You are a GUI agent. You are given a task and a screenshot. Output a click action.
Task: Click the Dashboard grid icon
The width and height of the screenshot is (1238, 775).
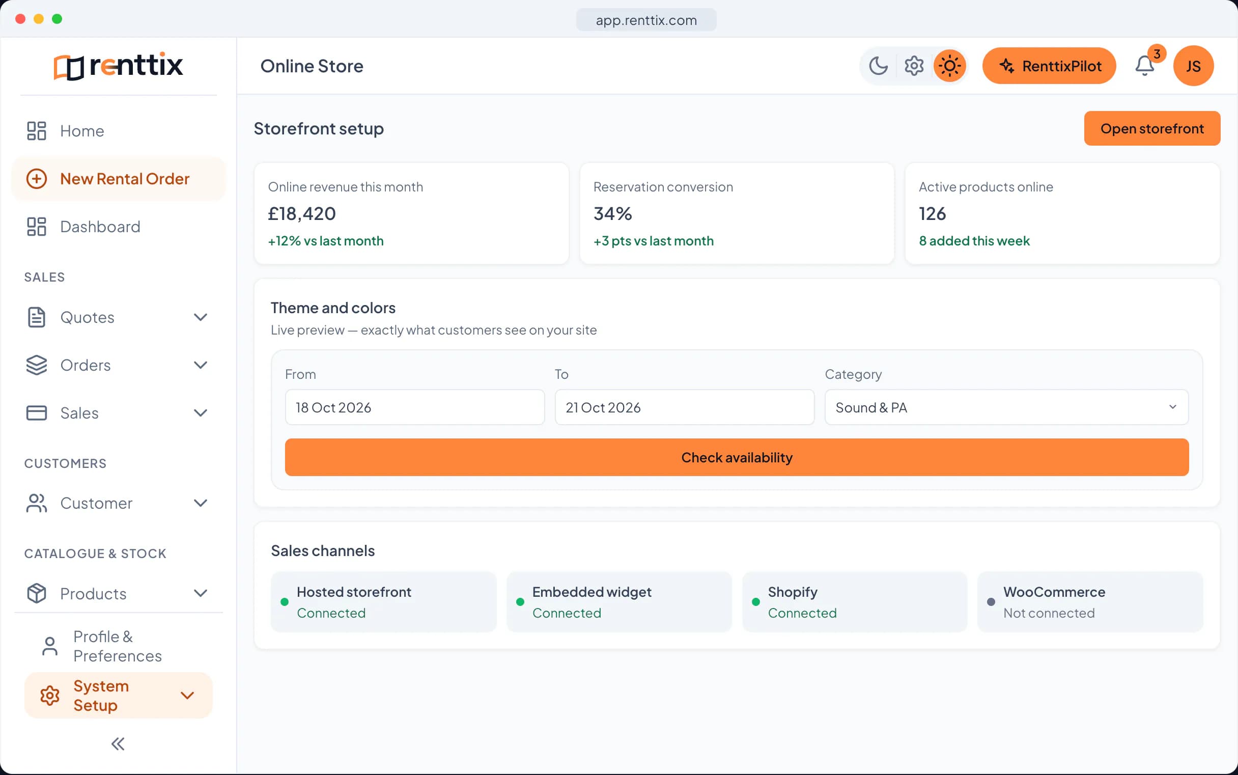coord(36,227)
